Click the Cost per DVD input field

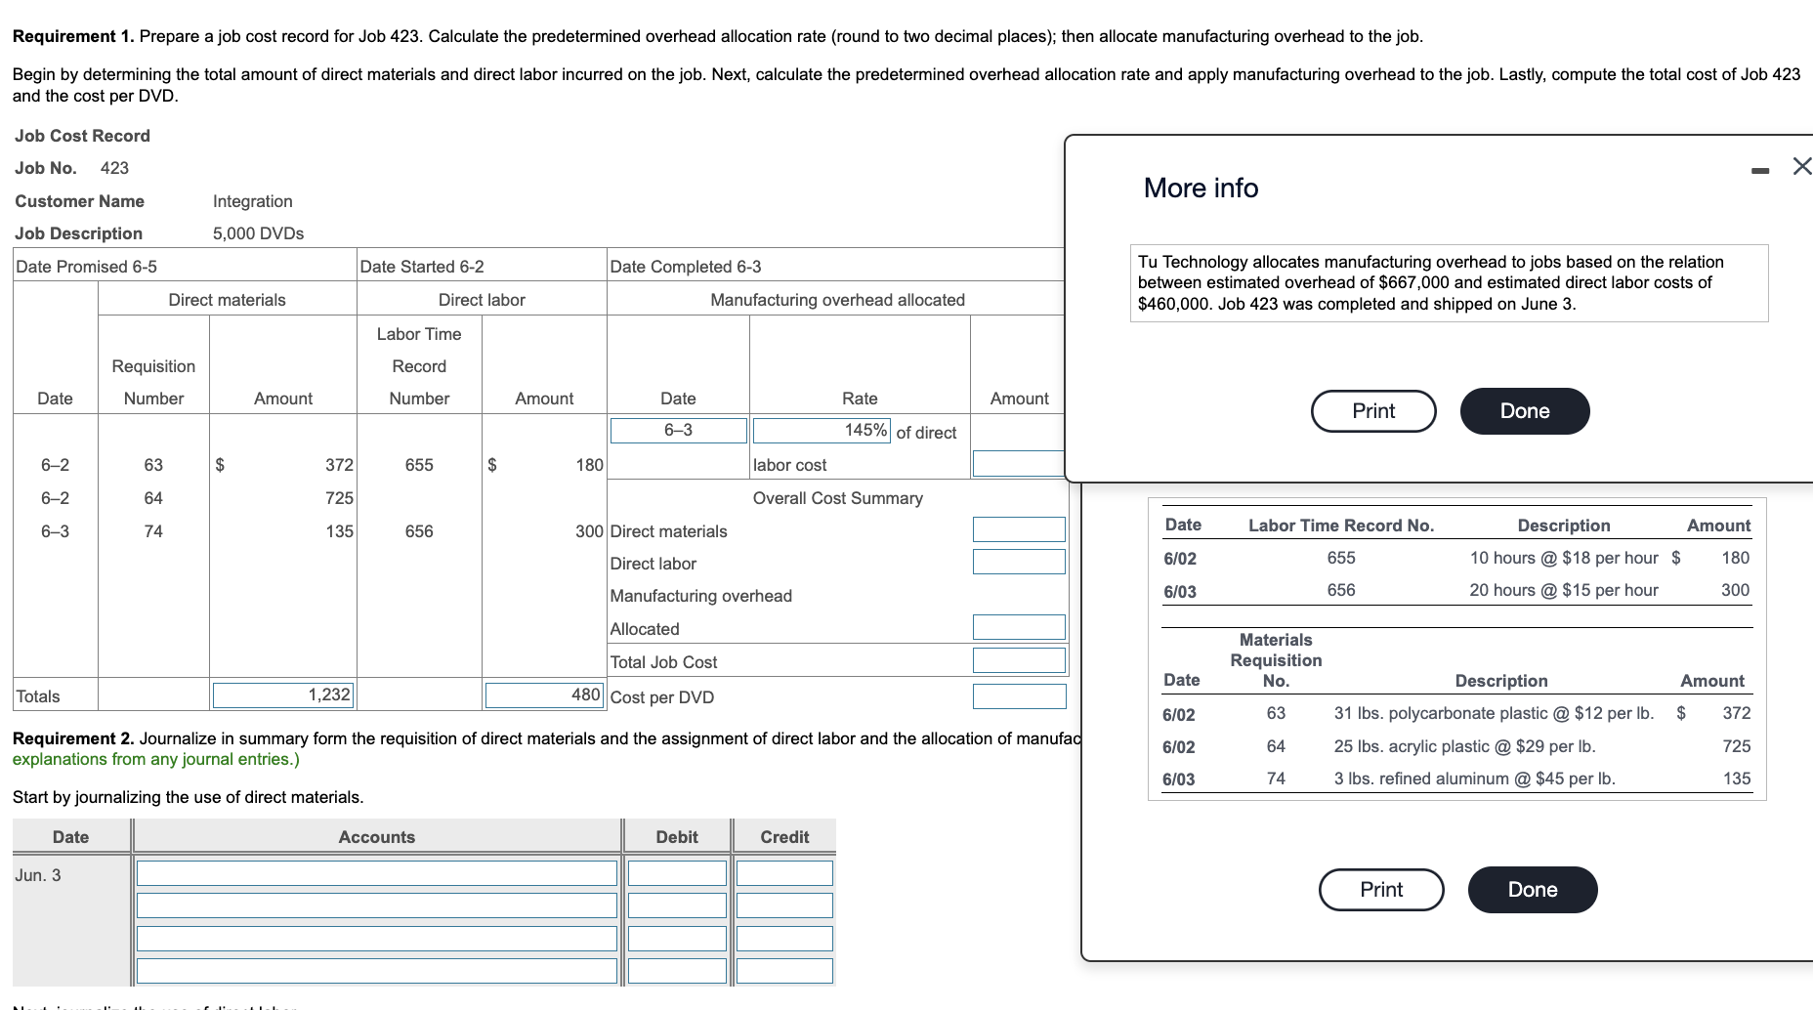pyautogui.click(x=1018, y=695)
